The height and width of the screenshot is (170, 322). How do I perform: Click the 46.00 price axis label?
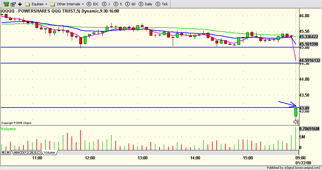coord(305,16)
